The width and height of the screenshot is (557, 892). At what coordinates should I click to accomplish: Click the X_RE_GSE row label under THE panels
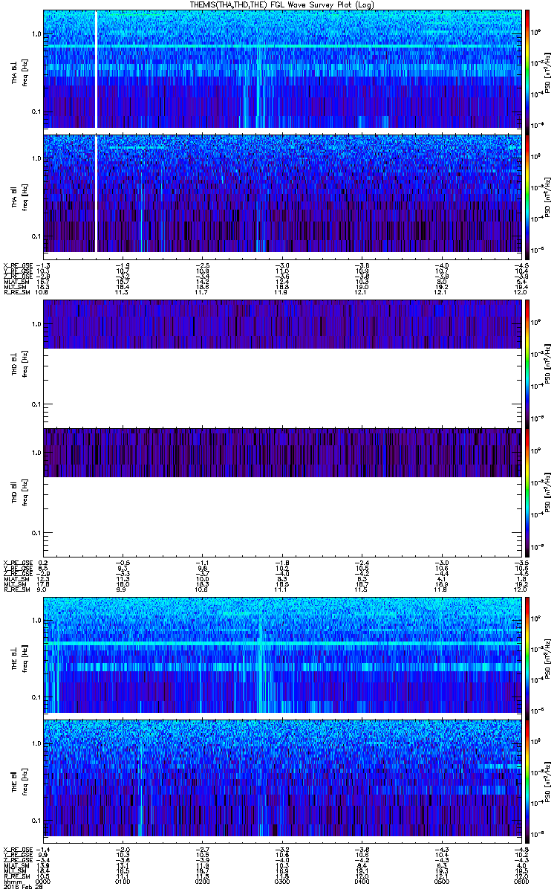point(18,848)
